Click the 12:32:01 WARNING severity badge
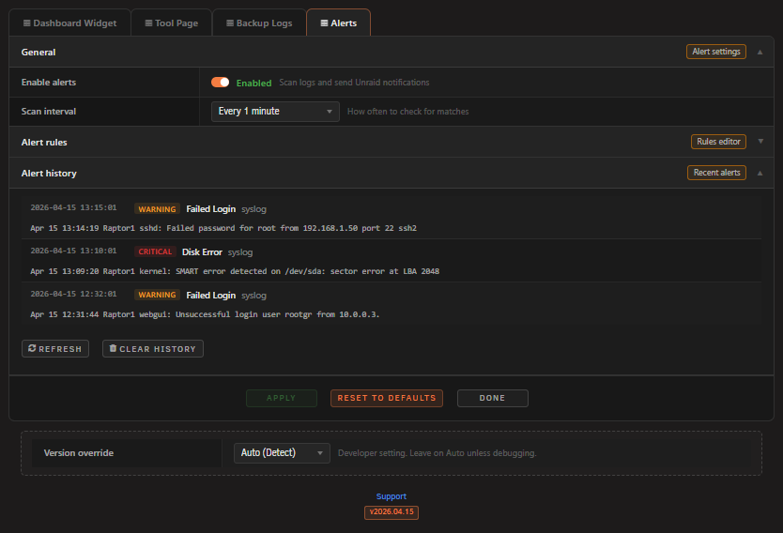783x533 pixels. point(157,295)
